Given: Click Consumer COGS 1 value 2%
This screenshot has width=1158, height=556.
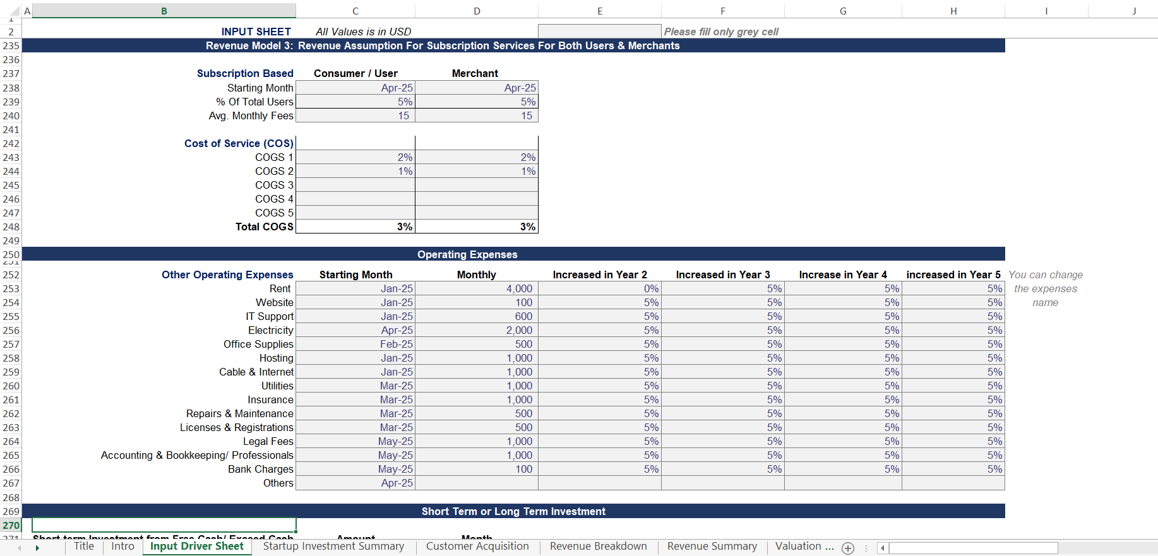Looking at the screenshot, I should [x=355, y=157].
